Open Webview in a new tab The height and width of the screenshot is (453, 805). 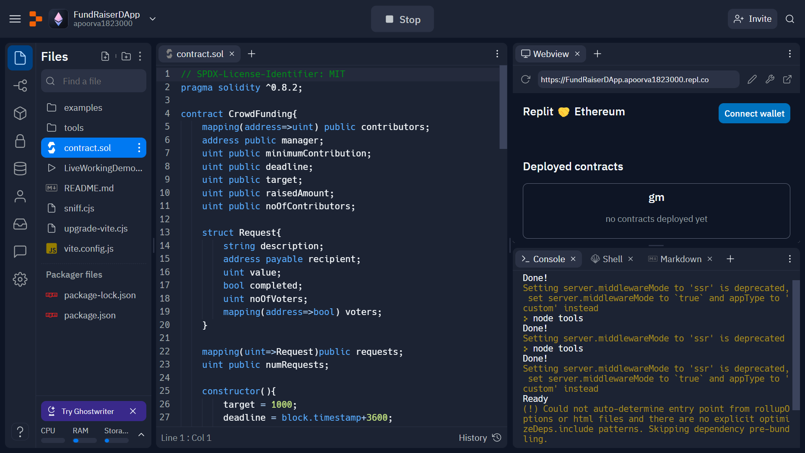click(787, 79)
